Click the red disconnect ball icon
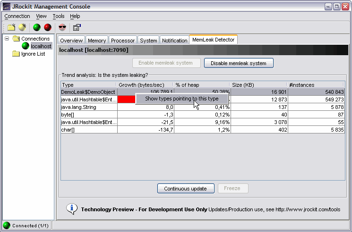This screenshot has width=352, height=232. click(x=48, y=27)
